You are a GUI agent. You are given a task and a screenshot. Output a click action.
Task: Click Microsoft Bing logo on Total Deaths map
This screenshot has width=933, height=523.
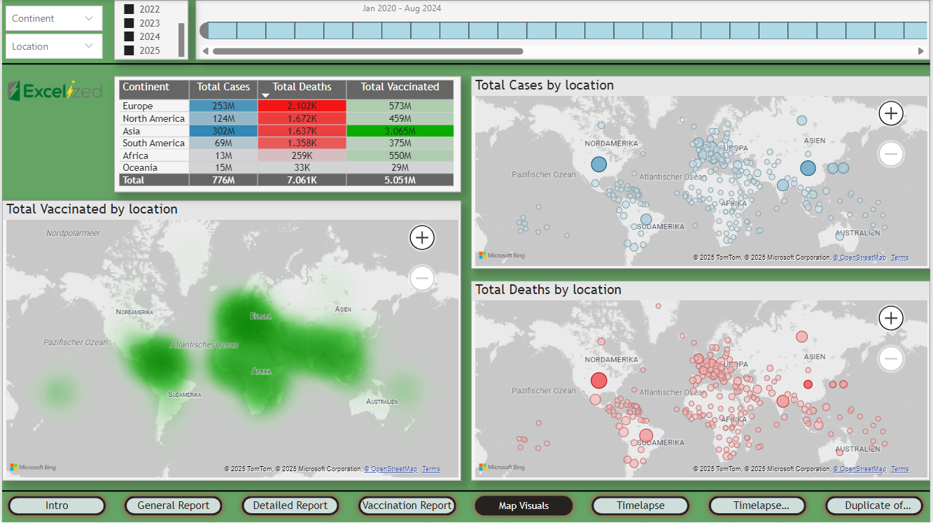pyautogui.click(x=501, y=467)
